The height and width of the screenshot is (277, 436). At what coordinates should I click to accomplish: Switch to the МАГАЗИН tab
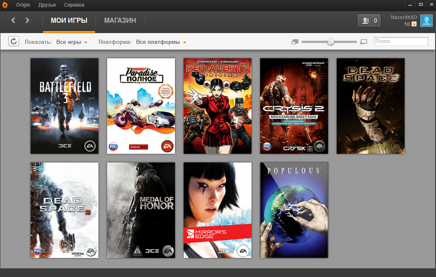click(x=120, y=20)
